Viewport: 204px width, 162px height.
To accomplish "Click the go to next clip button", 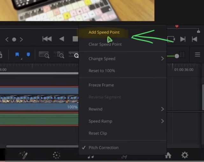I will pyautogui.click(x=183, y=39).
